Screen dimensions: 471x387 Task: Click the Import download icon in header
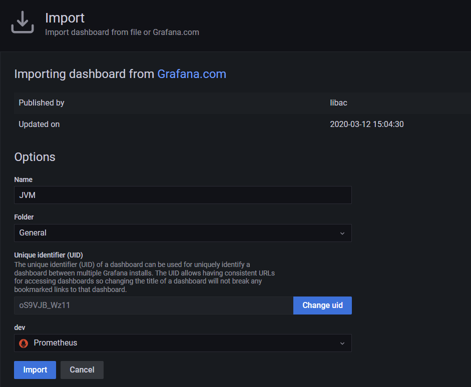pyautogui.click(x=23, y=22)
